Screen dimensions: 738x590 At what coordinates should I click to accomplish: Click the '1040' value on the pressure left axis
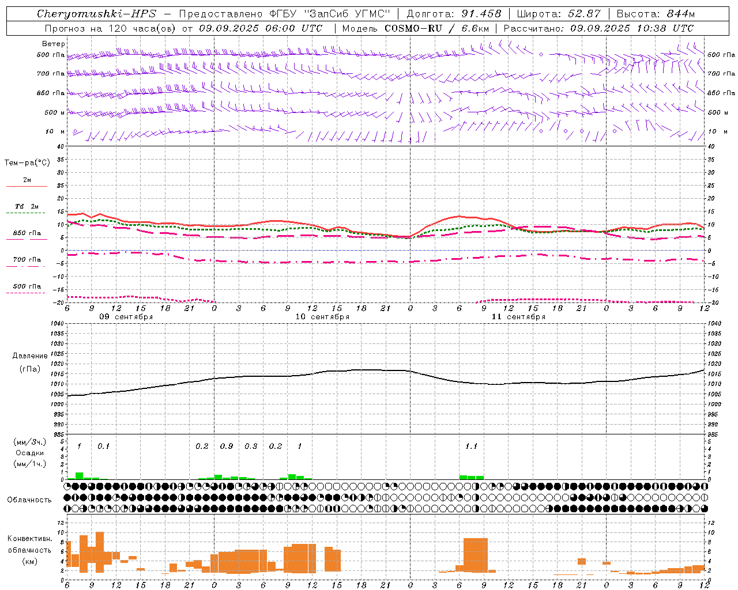pos(56,324)
